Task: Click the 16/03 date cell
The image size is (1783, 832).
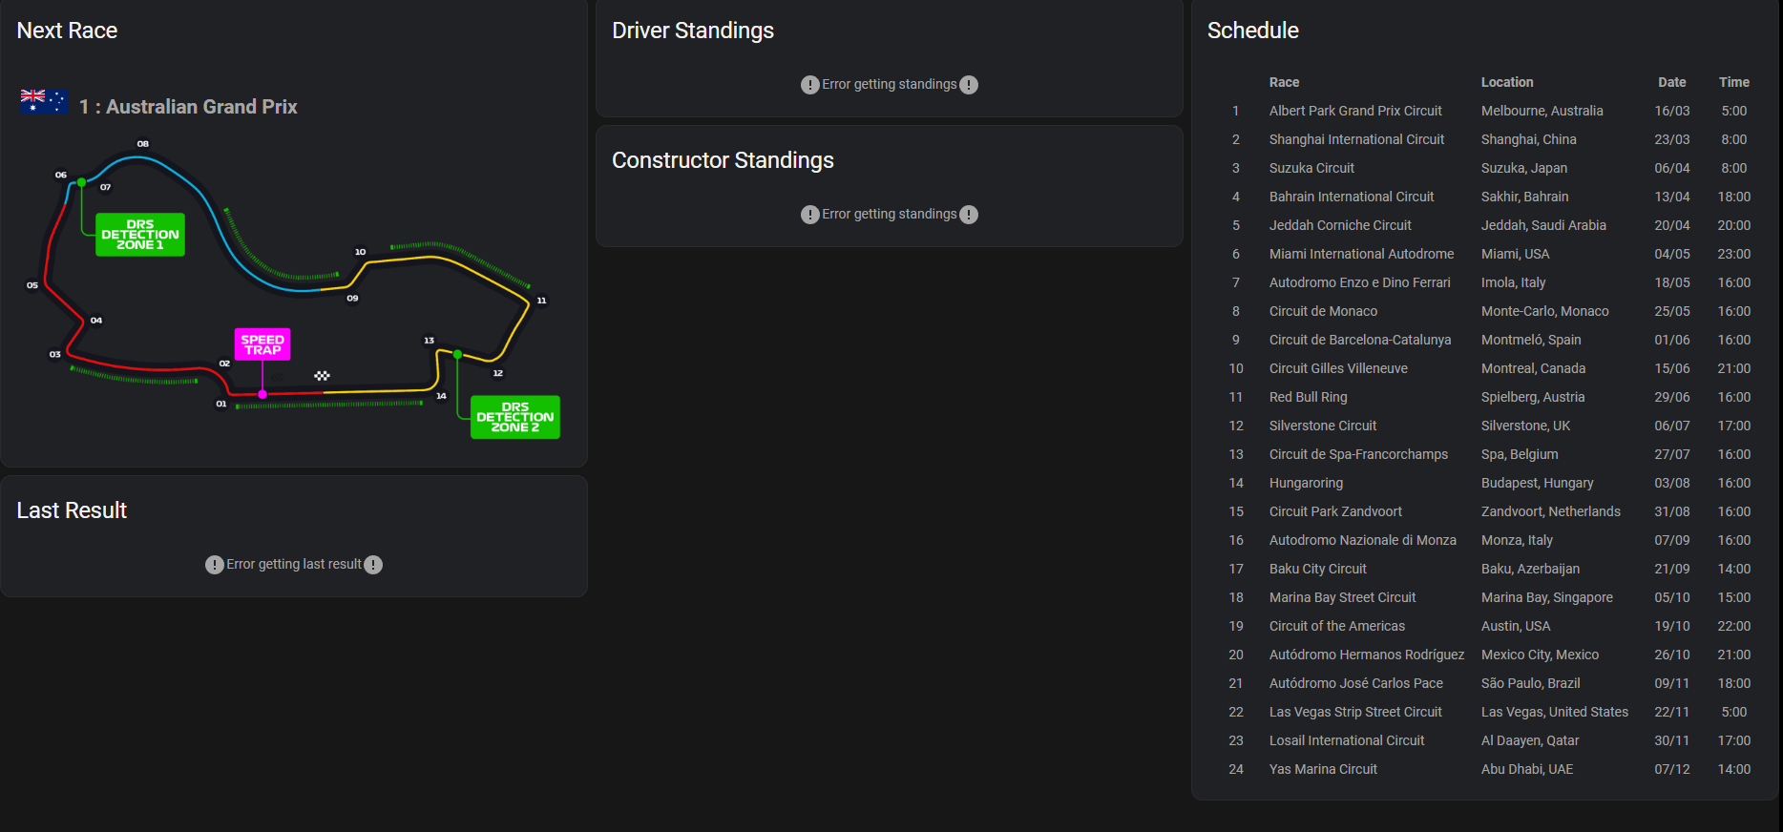Action: point(1671,111)
